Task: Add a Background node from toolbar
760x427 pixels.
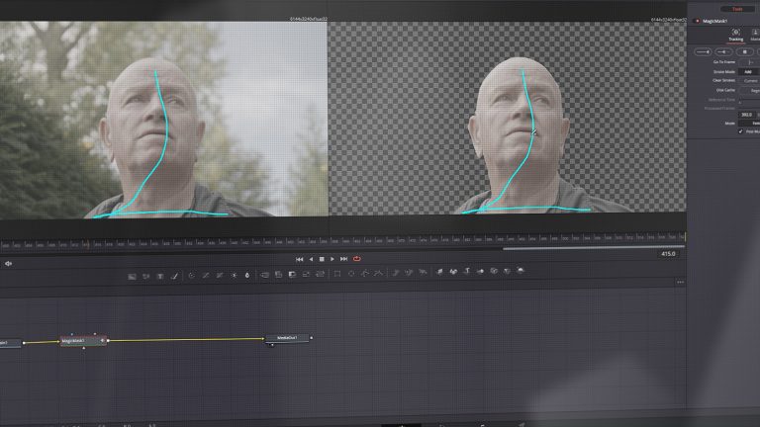Action: click(132, 277)
